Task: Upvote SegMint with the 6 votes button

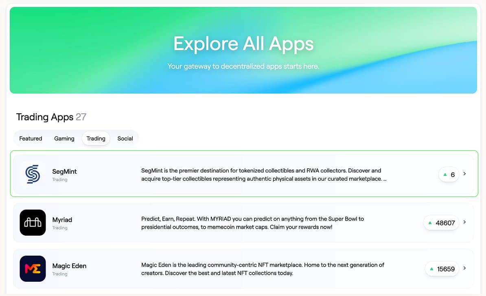Action: click(448, 175)
